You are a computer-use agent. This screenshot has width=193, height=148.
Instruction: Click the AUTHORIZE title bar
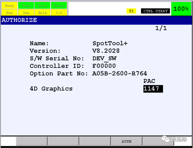coord(96,20)
